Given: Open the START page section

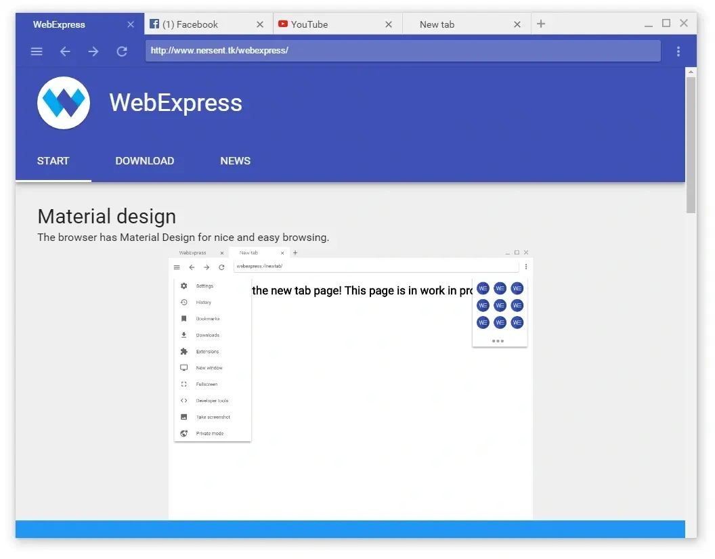Looking at the screenshot, I should 53,160.
